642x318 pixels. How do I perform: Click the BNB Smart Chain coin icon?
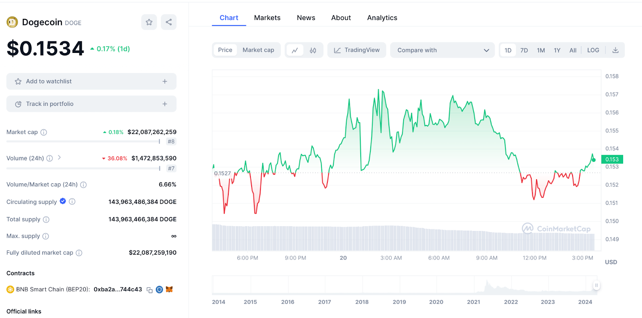click(10, 290)
